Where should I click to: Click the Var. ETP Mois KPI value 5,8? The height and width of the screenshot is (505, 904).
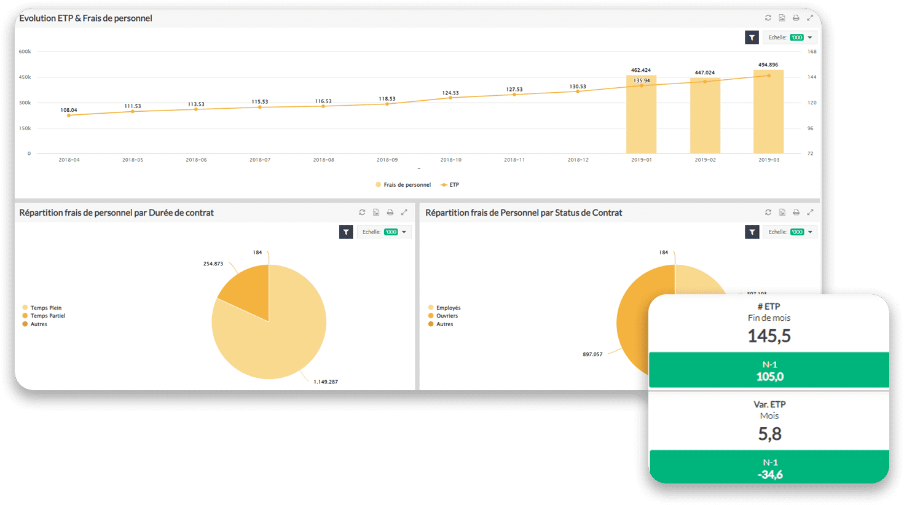click(768, 434)
